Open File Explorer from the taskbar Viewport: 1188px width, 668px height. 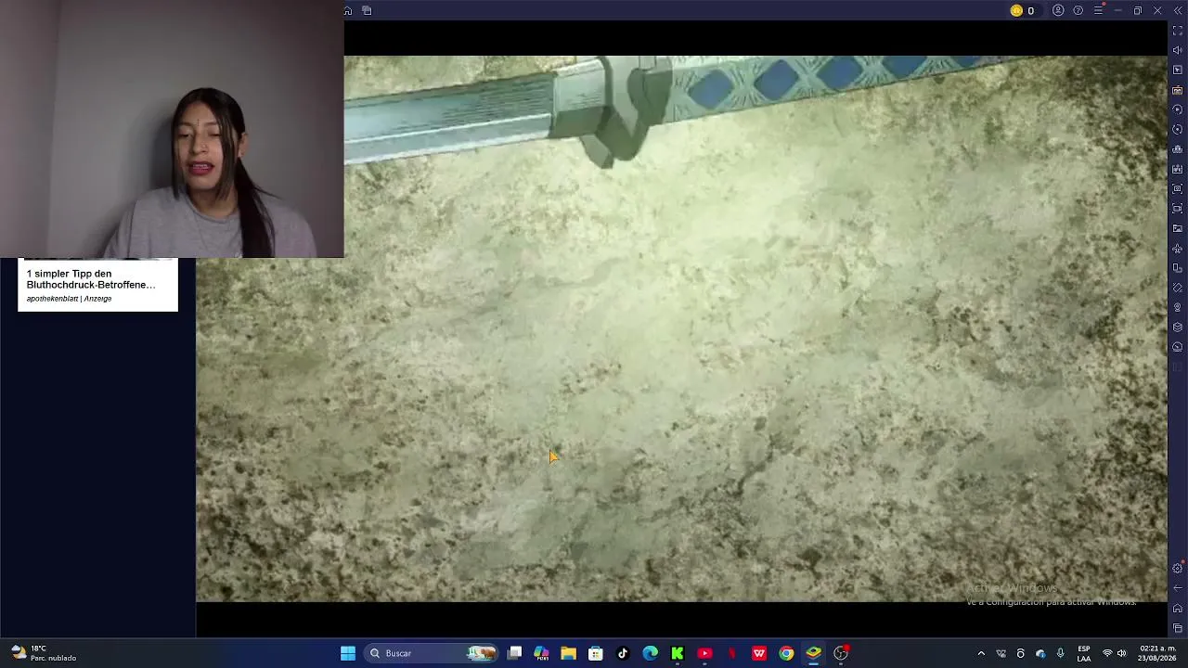[569, 653]
